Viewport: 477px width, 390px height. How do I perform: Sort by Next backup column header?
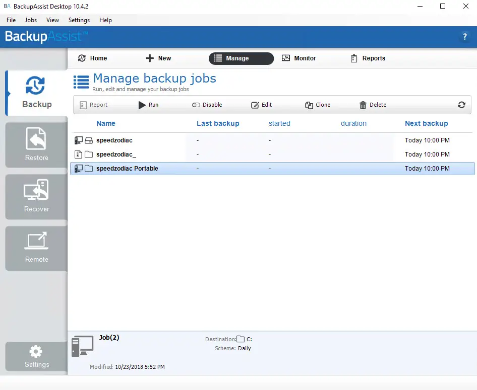tap(426, 123)
